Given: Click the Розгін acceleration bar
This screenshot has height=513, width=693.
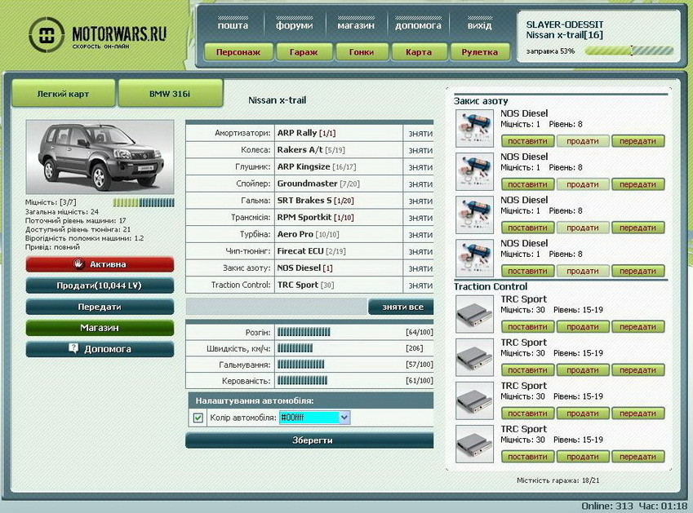Looking at the screenshot, I should pos(304,332).
